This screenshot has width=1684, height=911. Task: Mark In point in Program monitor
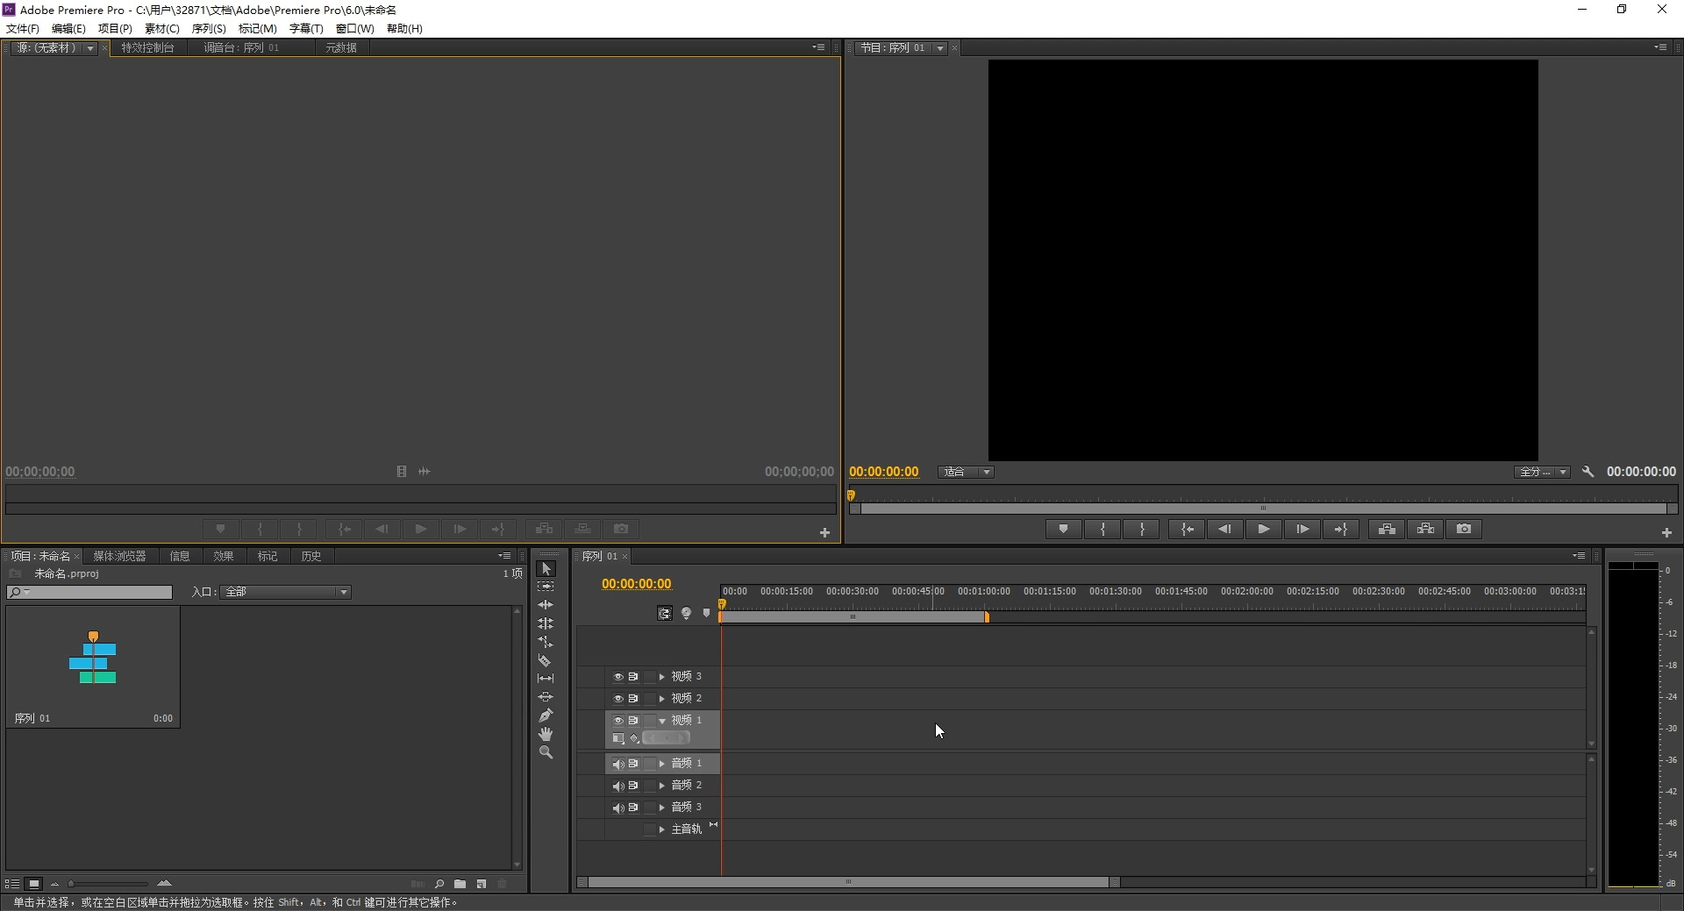tap(1102, 529)
